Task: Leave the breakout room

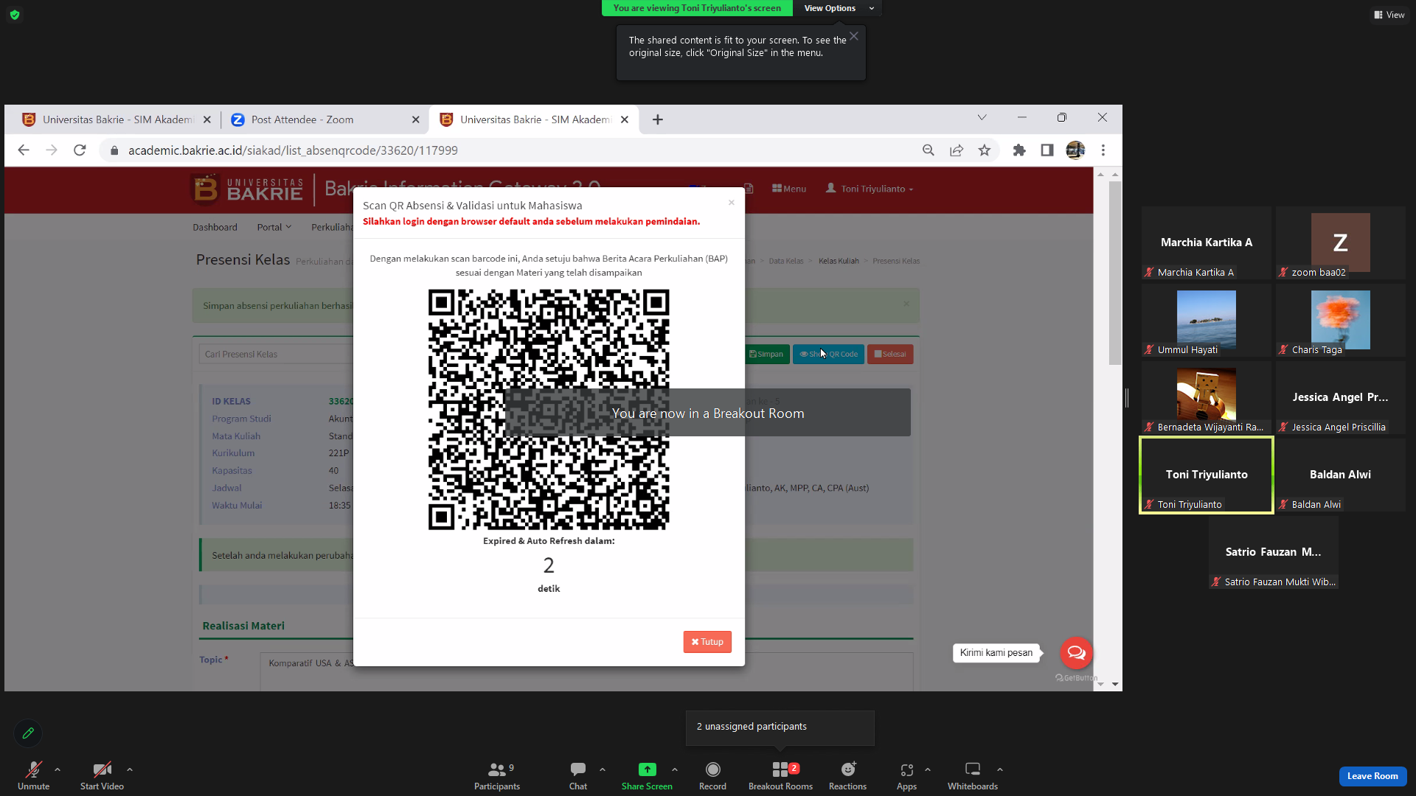Action: (x=1372, y=776)
